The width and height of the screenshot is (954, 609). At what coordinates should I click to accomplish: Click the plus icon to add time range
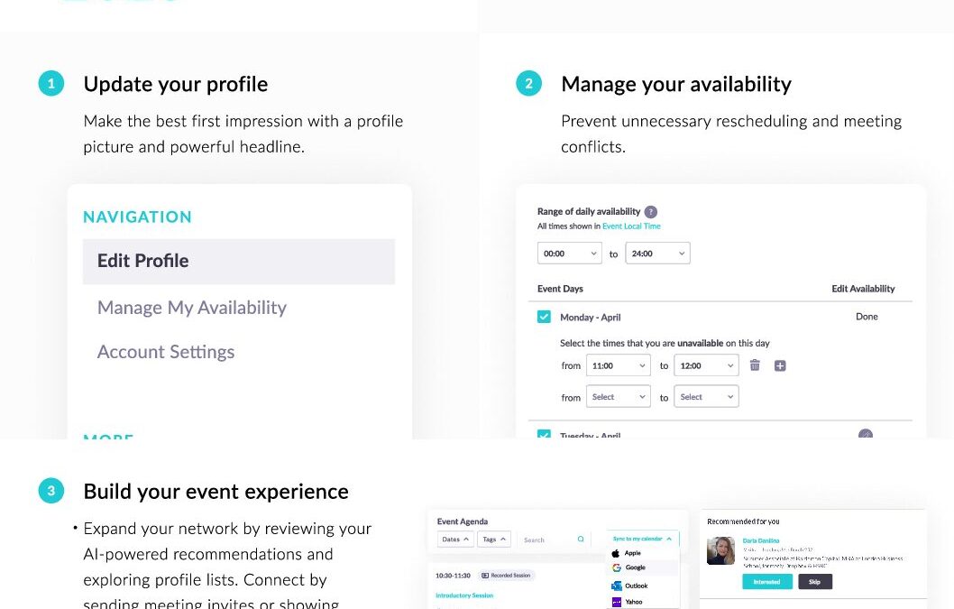780,365
